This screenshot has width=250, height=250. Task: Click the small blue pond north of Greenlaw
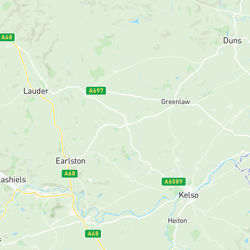pos(177,78)
